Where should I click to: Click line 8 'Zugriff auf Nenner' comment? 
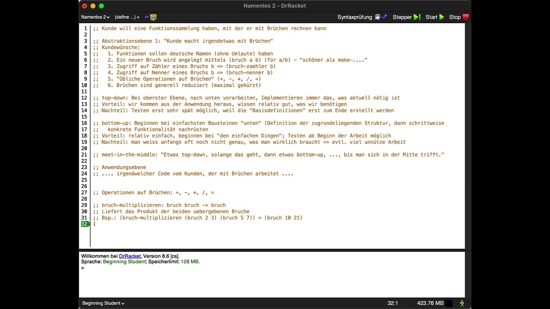point(183,73)
